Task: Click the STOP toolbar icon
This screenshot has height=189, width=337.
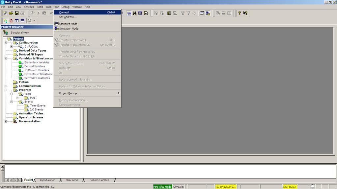Action: pyautogui.click(x=188, y=13)
